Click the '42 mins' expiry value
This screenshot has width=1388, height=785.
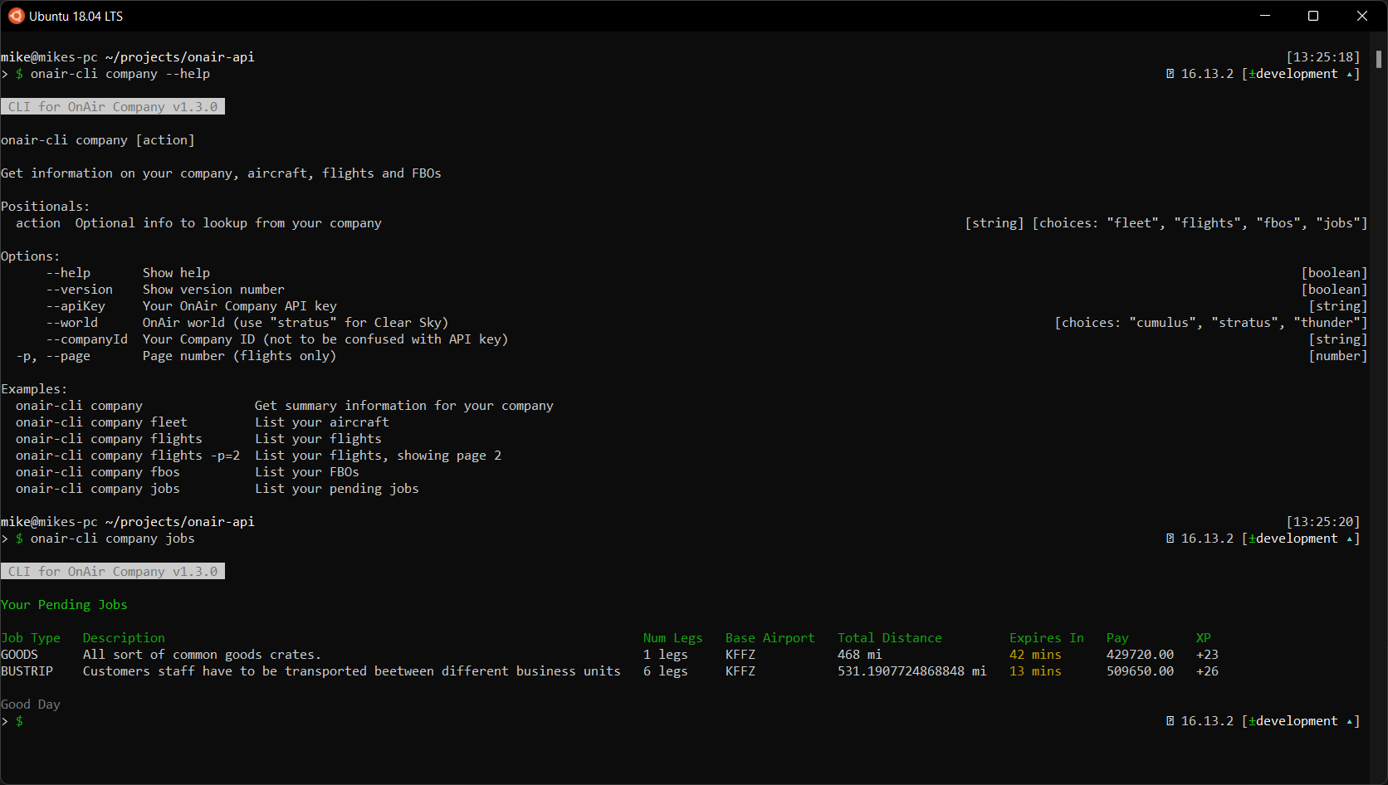1035,655
